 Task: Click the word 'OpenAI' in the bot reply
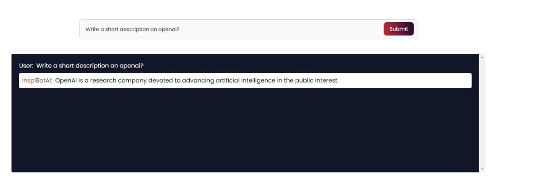[66, 80]
